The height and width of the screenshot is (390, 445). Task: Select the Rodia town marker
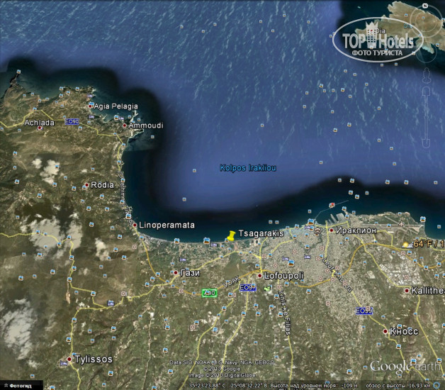coord(87,186)
